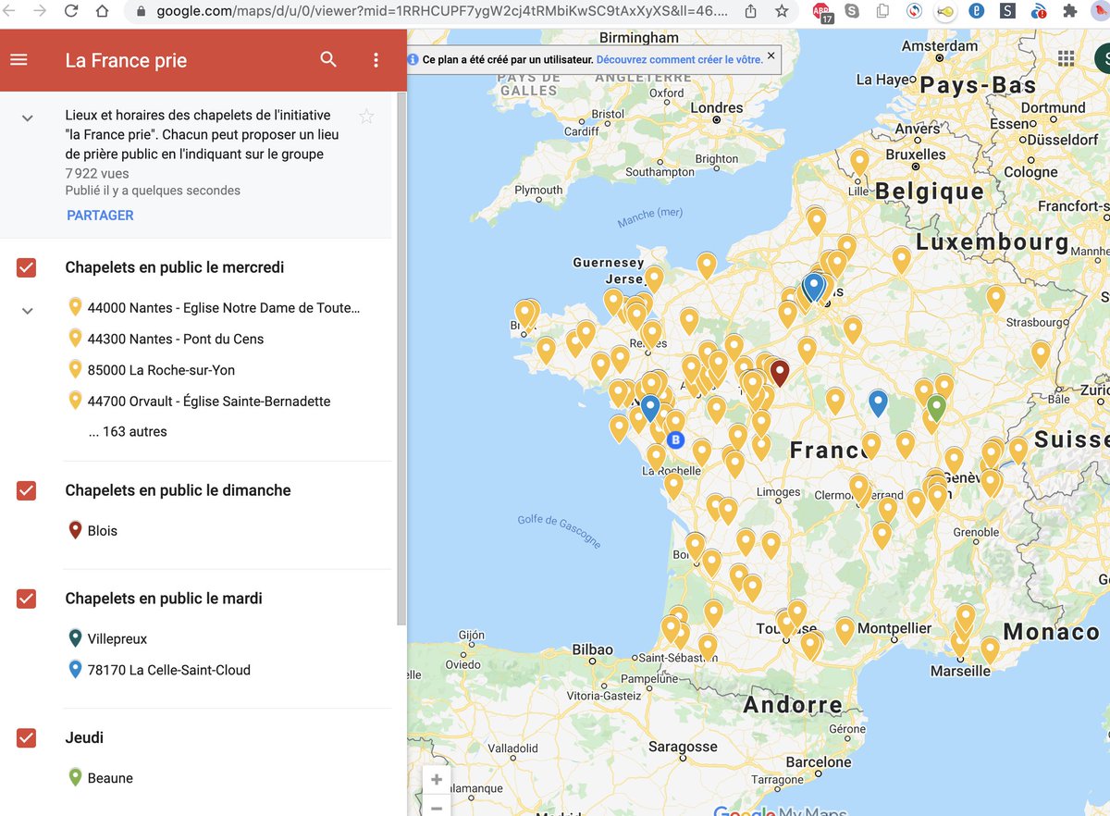Uncheck 'Chapelets en public le mercredi' layer
This screenshot has height=816, width=1110.
tap(26, 268)
